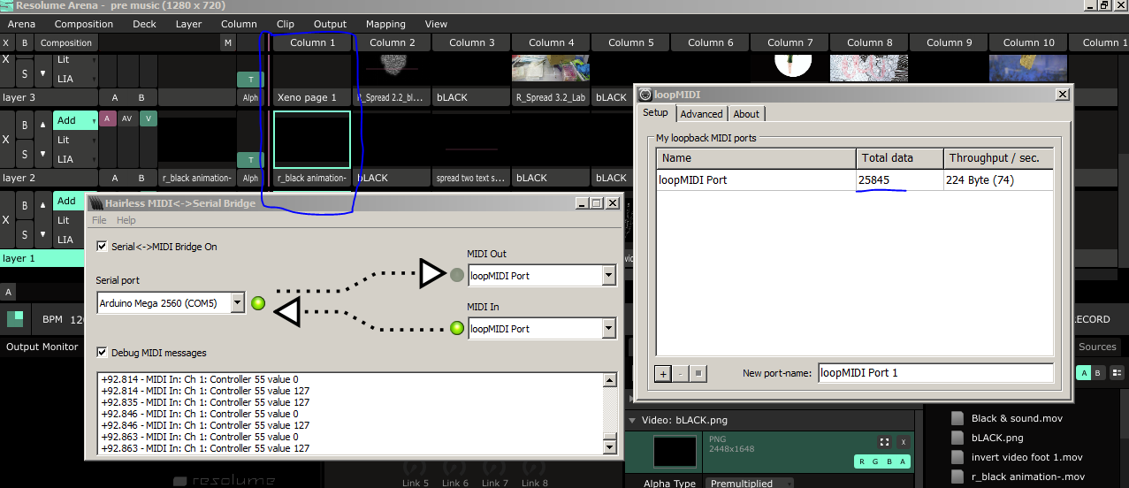Click the New port-name input field
This screenshot has width=1129, height=488.
[934, 373]
